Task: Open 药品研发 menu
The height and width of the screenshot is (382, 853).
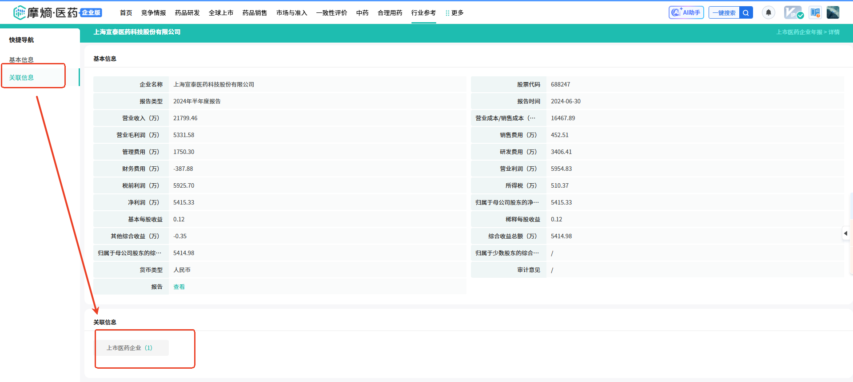Action: (x=187, y=13)
